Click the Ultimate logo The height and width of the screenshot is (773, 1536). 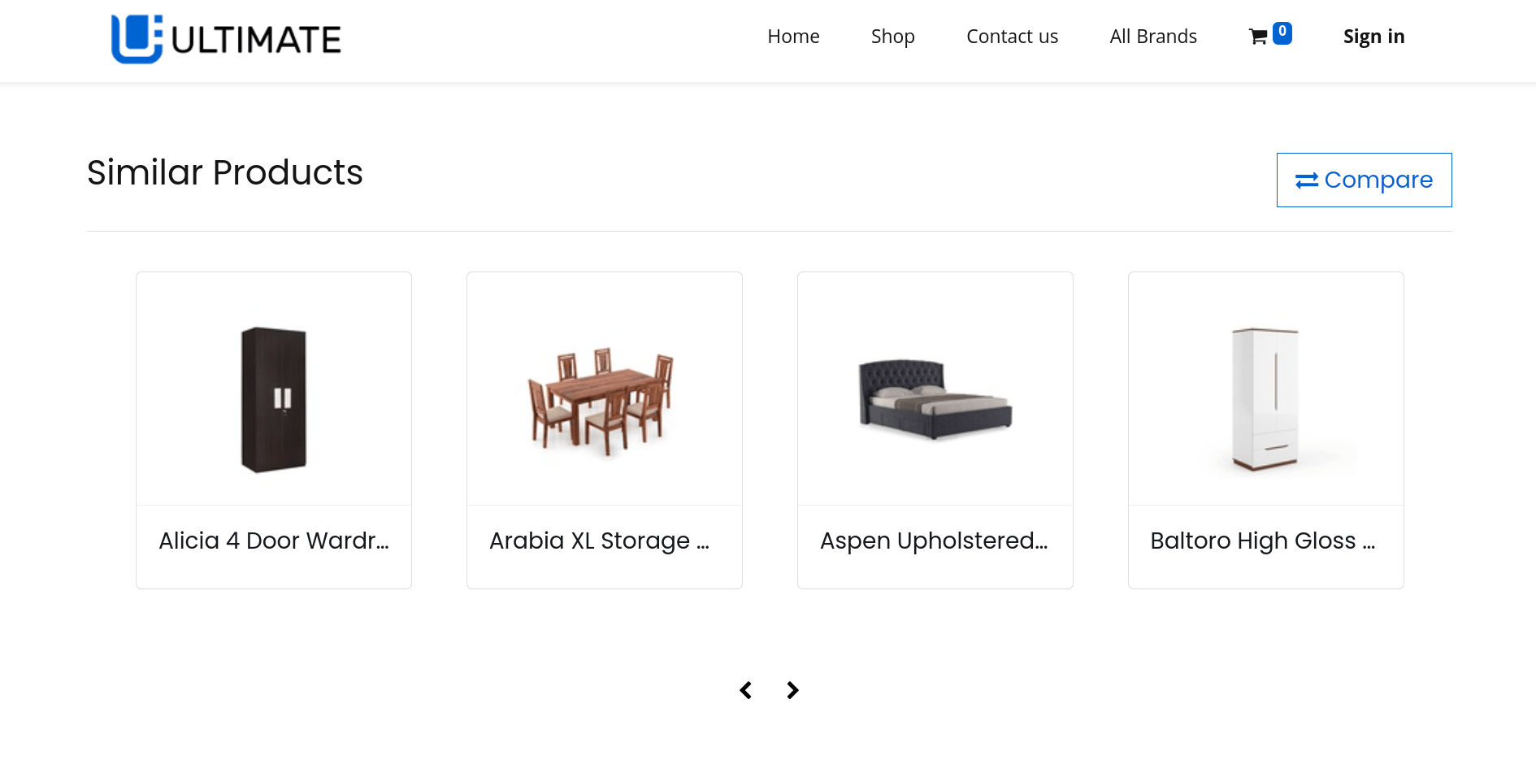pyautogui.click(x=227, y=39)
